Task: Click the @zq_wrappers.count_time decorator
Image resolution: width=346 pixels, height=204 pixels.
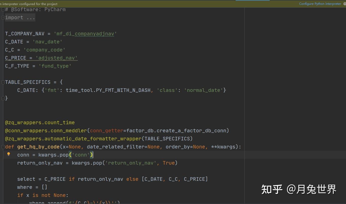Action: click(x=40, y=123)
